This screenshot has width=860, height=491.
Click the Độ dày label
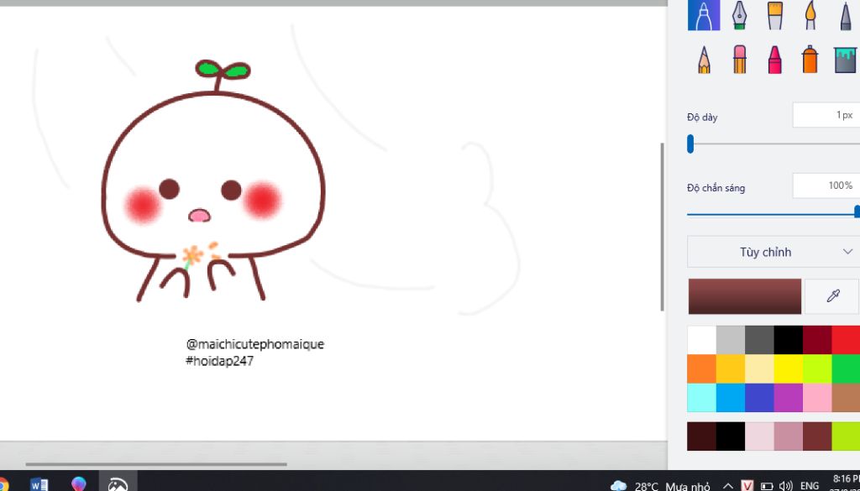pyautogui.click(x=702, y=118)
